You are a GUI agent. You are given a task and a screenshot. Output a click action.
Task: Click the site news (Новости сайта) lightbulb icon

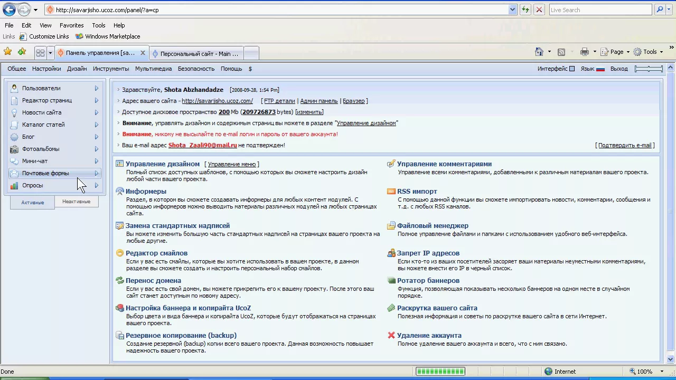pyautogui.click(x=14, y=112)
